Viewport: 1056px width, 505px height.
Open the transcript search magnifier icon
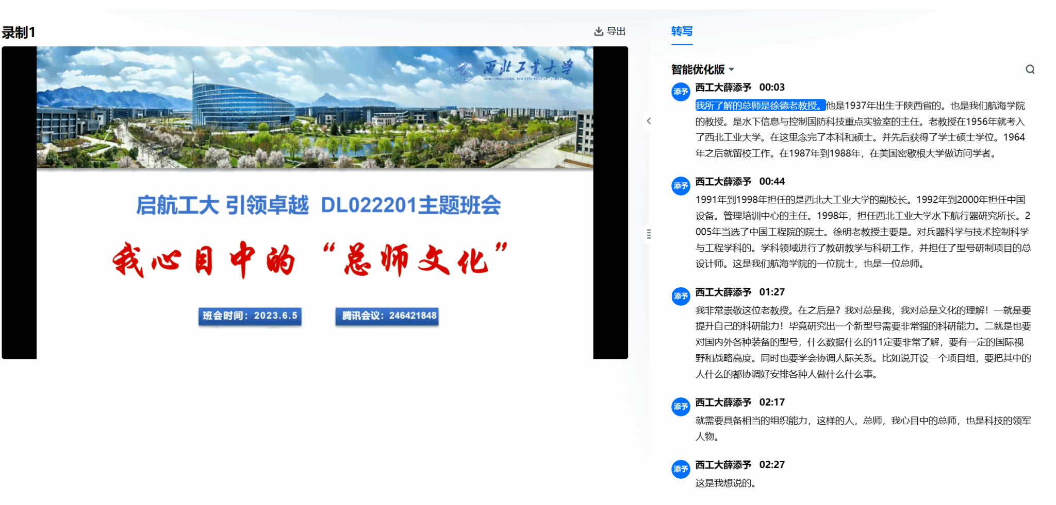coord(1030,69)
